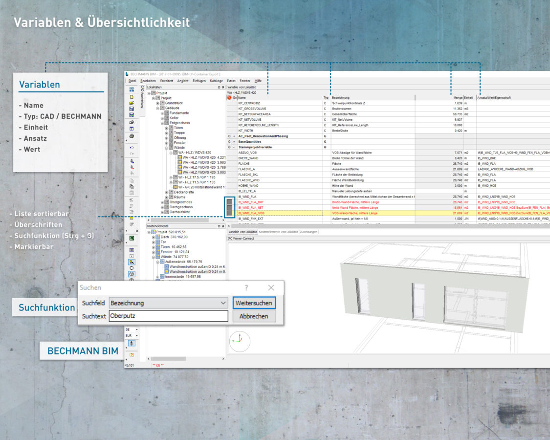Click the 3D axis orientation gizmo
This screenshot has width=550, height=440.
[240, 341]
